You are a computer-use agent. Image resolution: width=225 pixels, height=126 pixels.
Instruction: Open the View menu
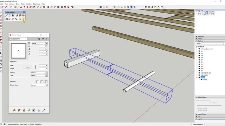coord(6,4)
